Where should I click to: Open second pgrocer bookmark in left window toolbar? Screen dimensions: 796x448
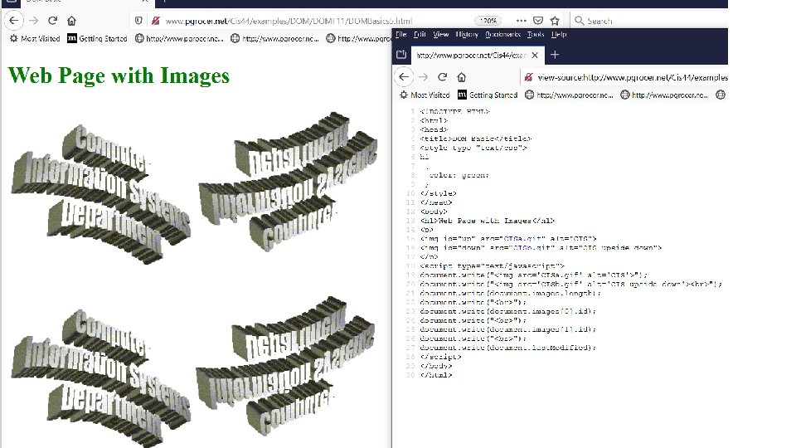point(274,39)
